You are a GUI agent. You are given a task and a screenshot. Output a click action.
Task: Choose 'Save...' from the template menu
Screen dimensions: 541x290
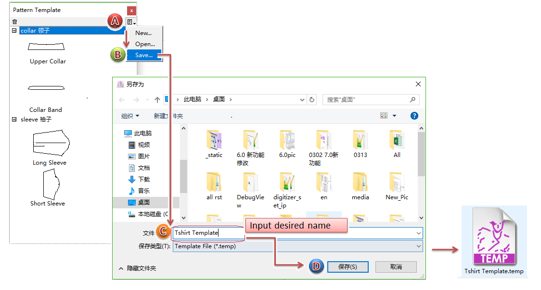click(x=143, y=55)
